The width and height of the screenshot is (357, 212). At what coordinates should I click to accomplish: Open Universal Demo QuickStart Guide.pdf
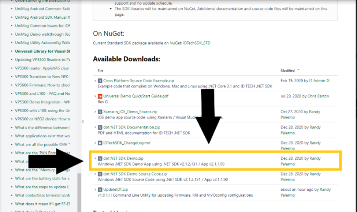136,96
